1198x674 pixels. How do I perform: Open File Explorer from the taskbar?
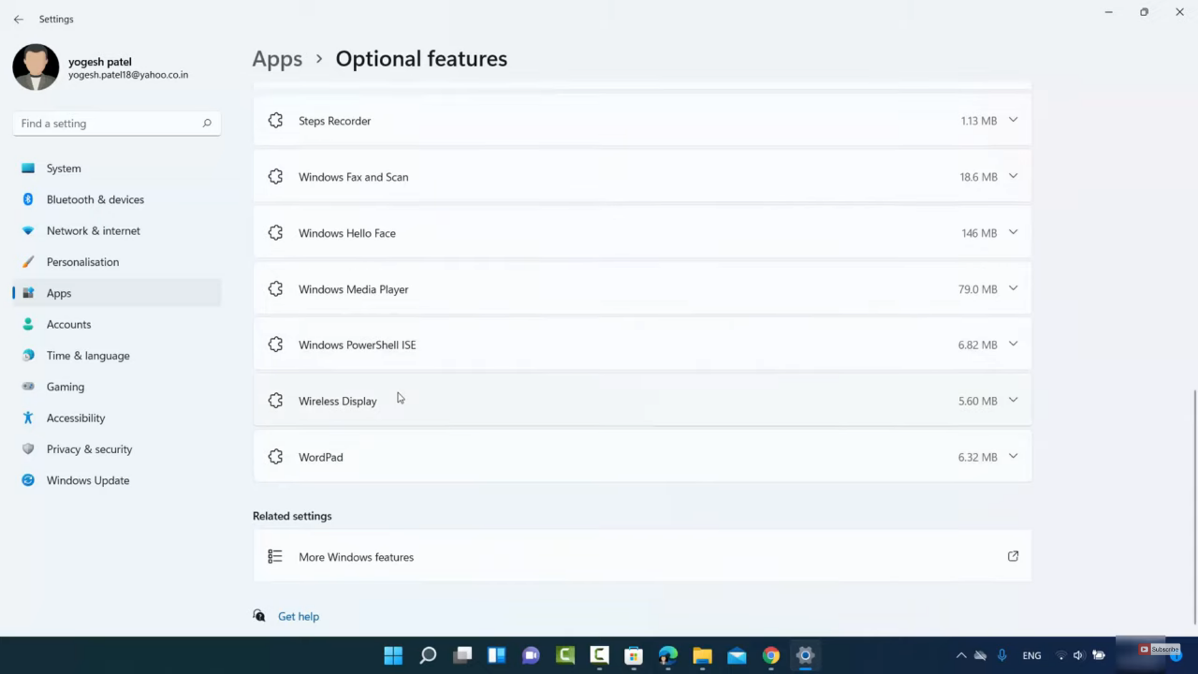(702, 655)
